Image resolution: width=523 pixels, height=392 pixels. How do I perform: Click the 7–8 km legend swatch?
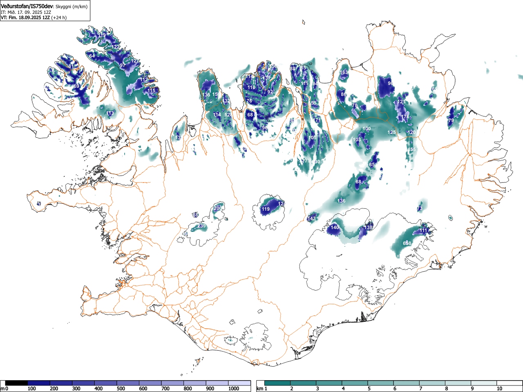(x=433, y=383)
